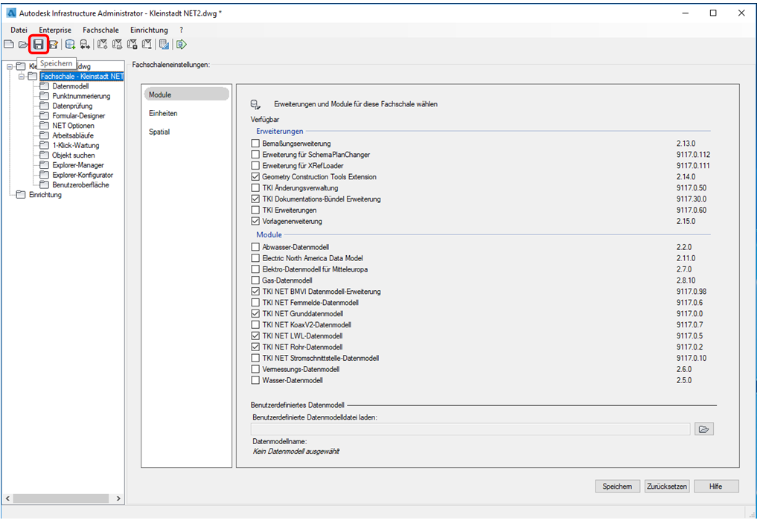Click the database with double arrows icon
This screenshot has height=523, width=760.
[x=85, y=45]
